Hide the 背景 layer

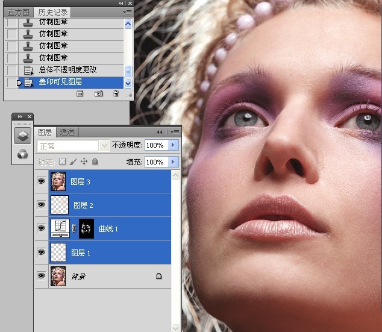click(x=42, y=276)
